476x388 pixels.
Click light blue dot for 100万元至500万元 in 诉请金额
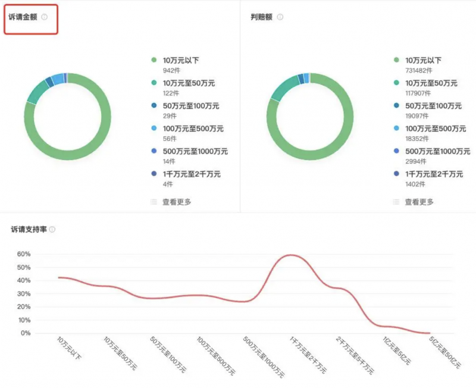[x=154, y=129]
